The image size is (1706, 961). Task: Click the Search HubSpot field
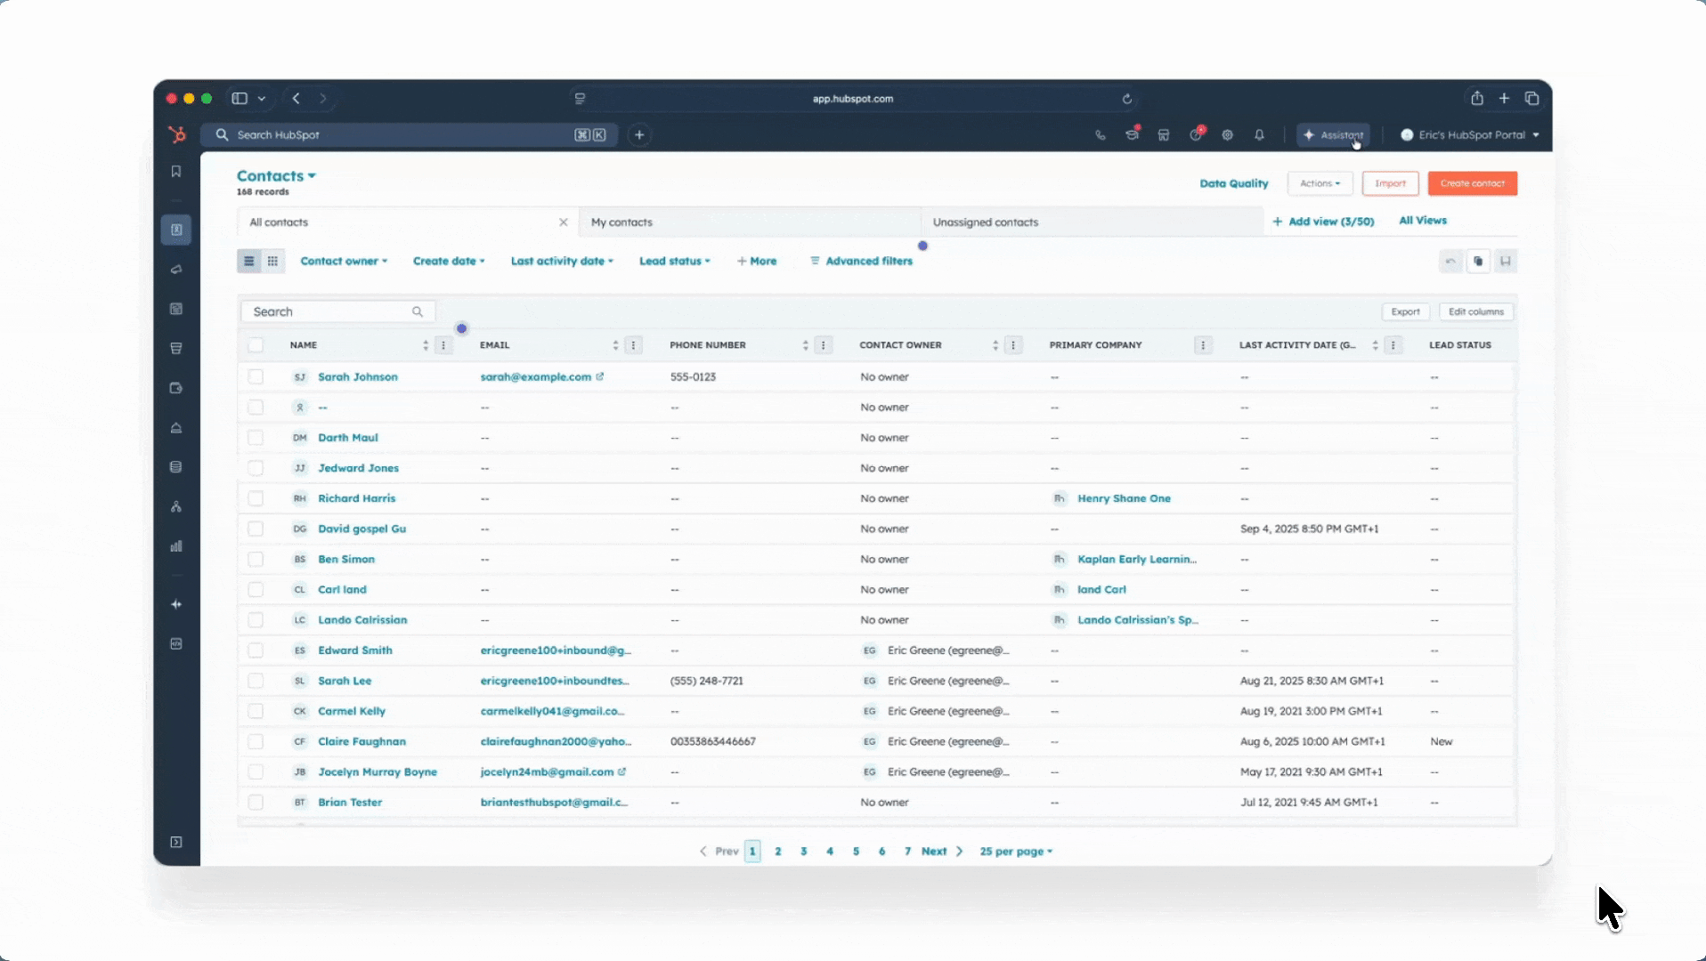coord(410,135)
